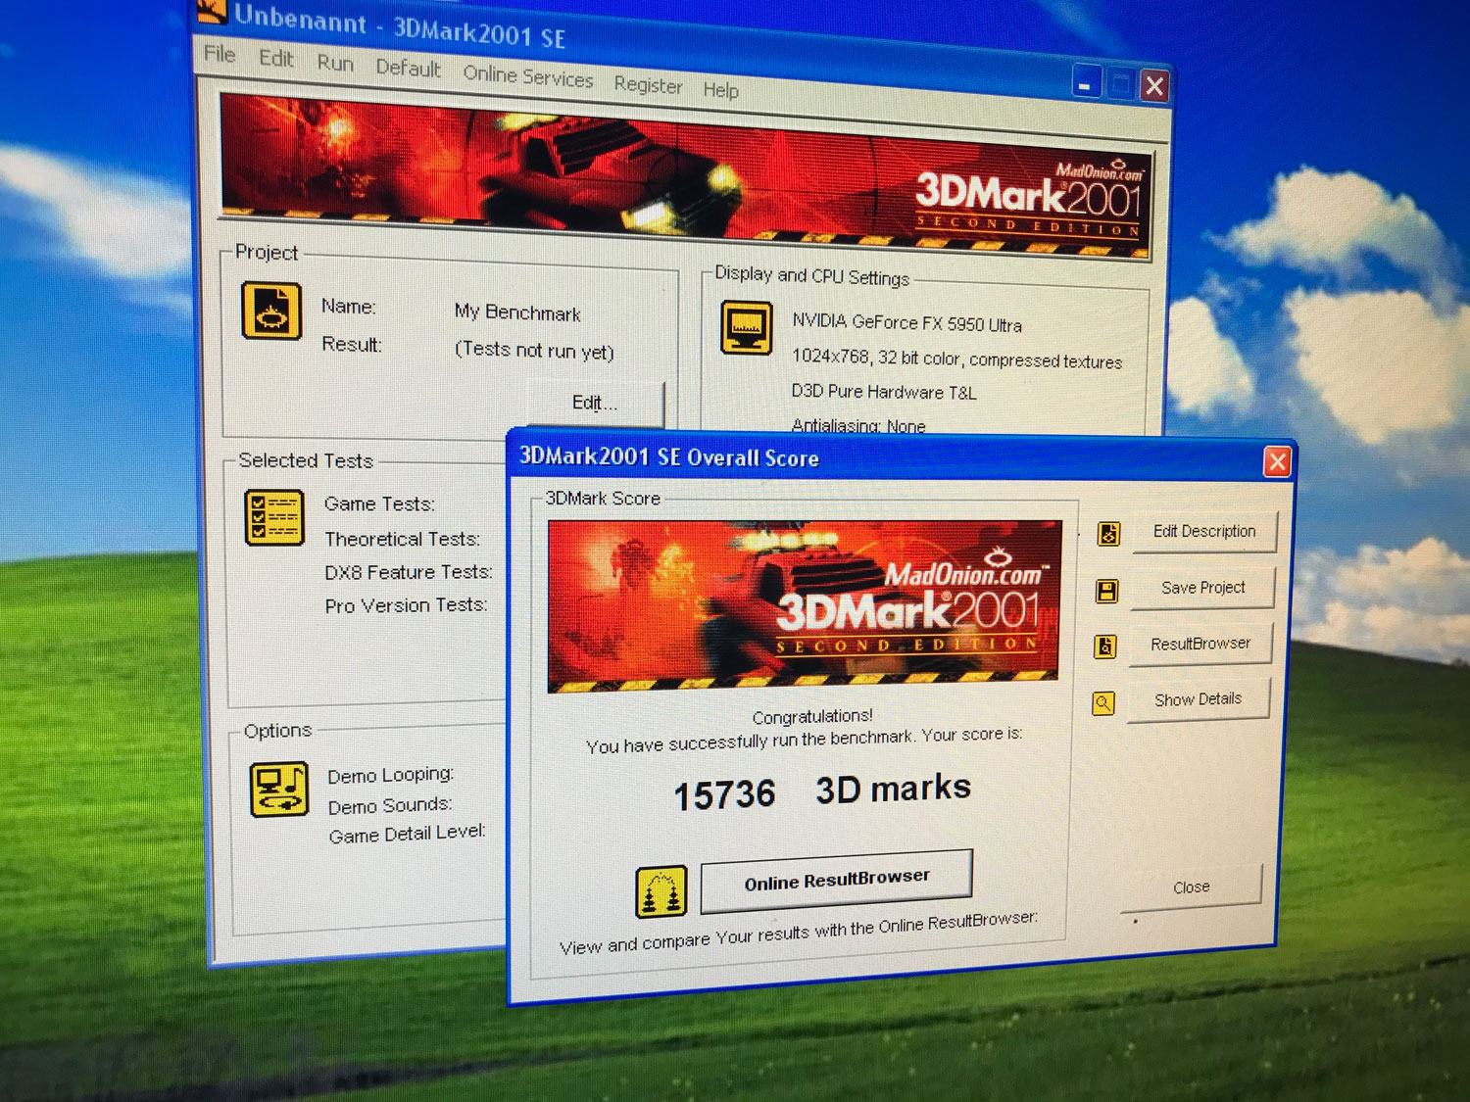Viewport: 1470px width, 1102px height.
Task: Click the 3DMark2001 SE title bar app icon
Action: pyautogui.click(x=211, y=10)
